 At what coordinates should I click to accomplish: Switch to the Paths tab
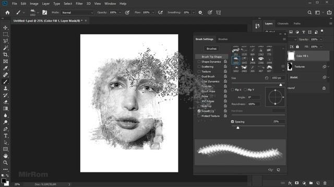click(x=297, y=23)
